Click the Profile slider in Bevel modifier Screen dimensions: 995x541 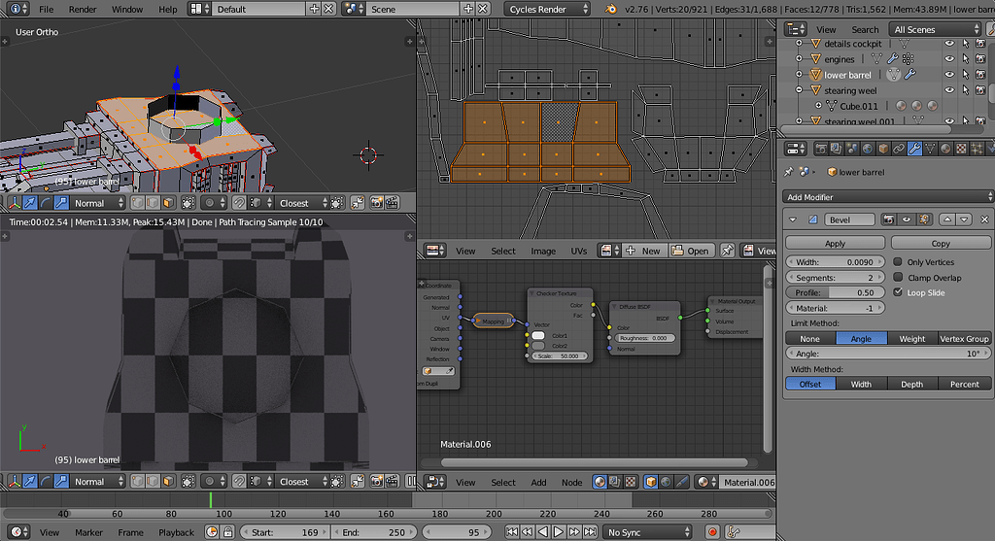coord(835,292)
